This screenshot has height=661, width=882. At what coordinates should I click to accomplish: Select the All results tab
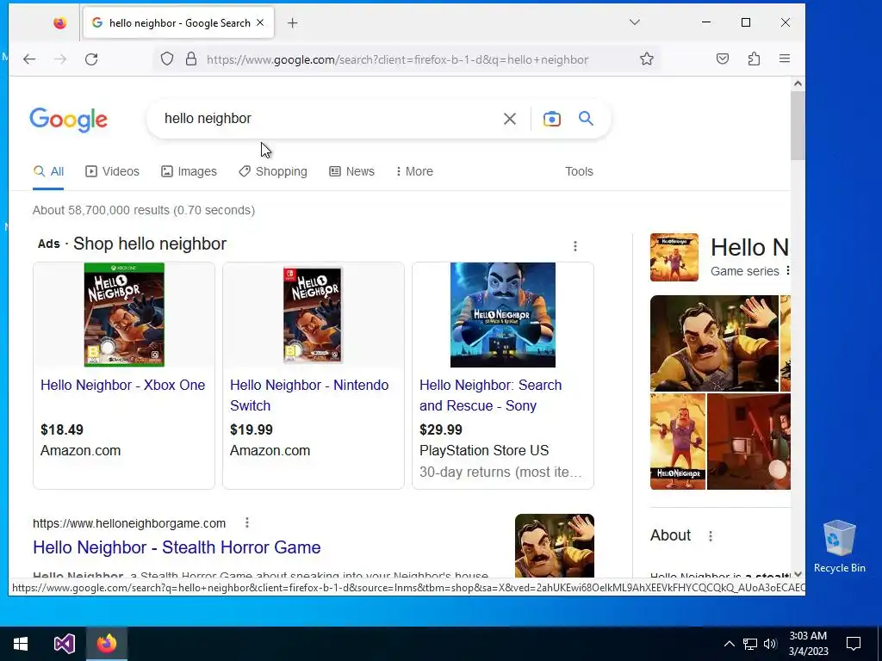pyautogui.click(x=48, y=171)
